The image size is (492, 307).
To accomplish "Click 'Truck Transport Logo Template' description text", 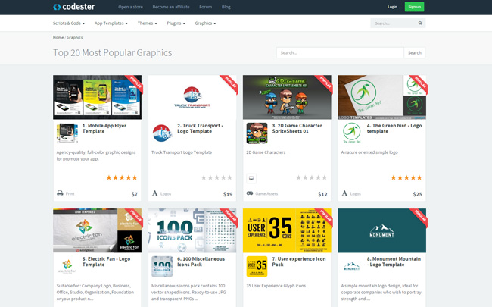I will click(182, 152).
